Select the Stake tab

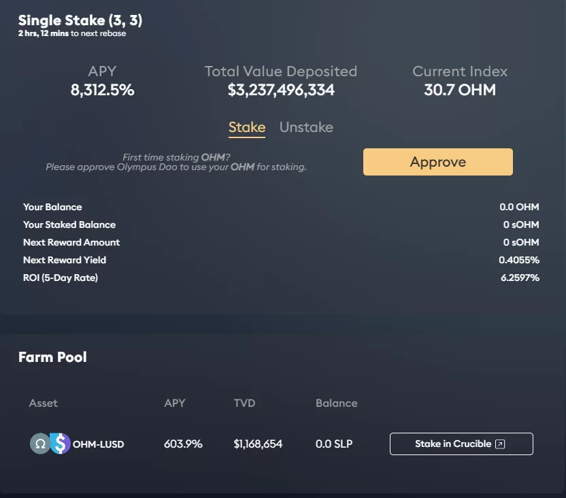click(246, 127)
